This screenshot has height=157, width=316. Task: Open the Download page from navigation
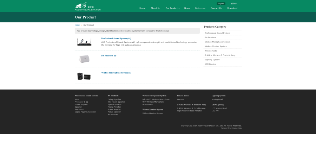[x=232, y=8]
